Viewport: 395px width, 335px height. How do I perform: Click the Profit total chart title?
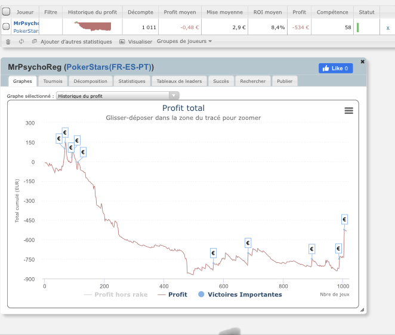183,108
